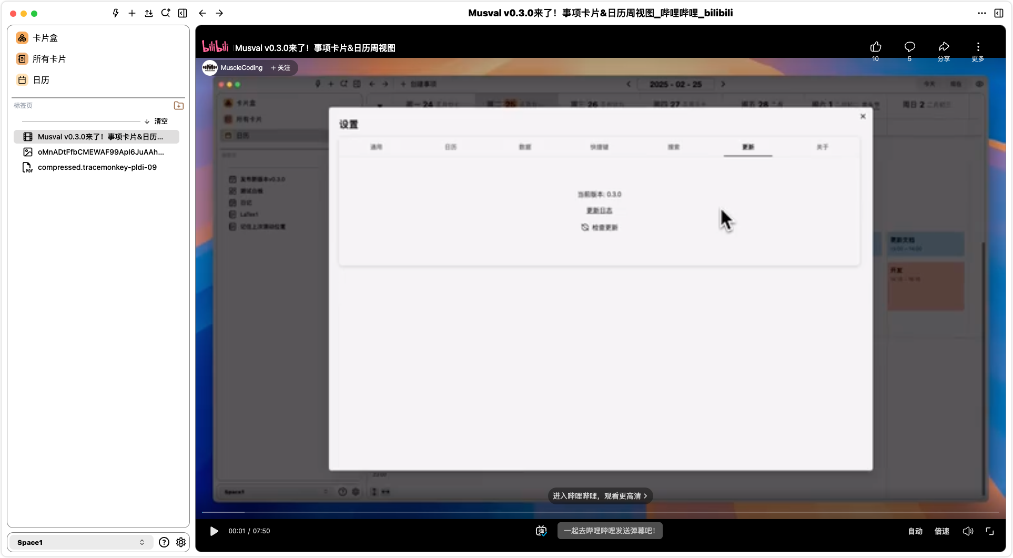The image size is (1013, 558).
Task: Toggle the right side panel icon
Action: 999,13
